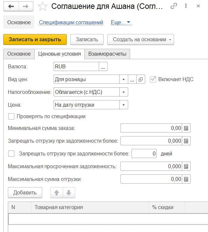Image resolution: width=208 pixels, height=232 pixels.
Task: Open calculator for Минимальная сумма заказа
Action: (186, 128)
